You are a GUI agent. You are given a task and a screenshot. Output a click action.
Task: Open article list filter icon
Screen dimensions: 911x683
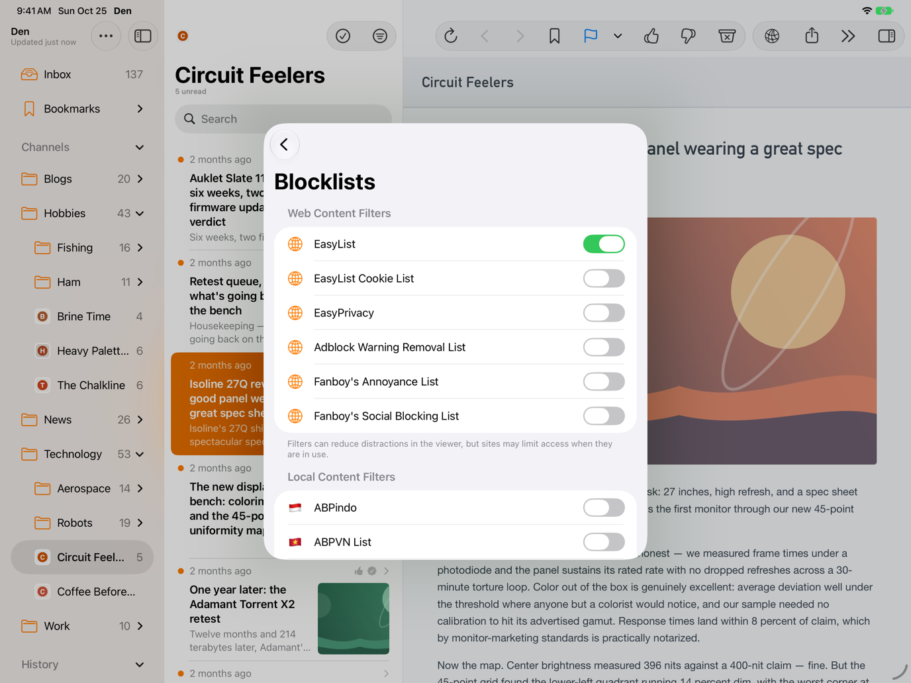click(380, 36)
